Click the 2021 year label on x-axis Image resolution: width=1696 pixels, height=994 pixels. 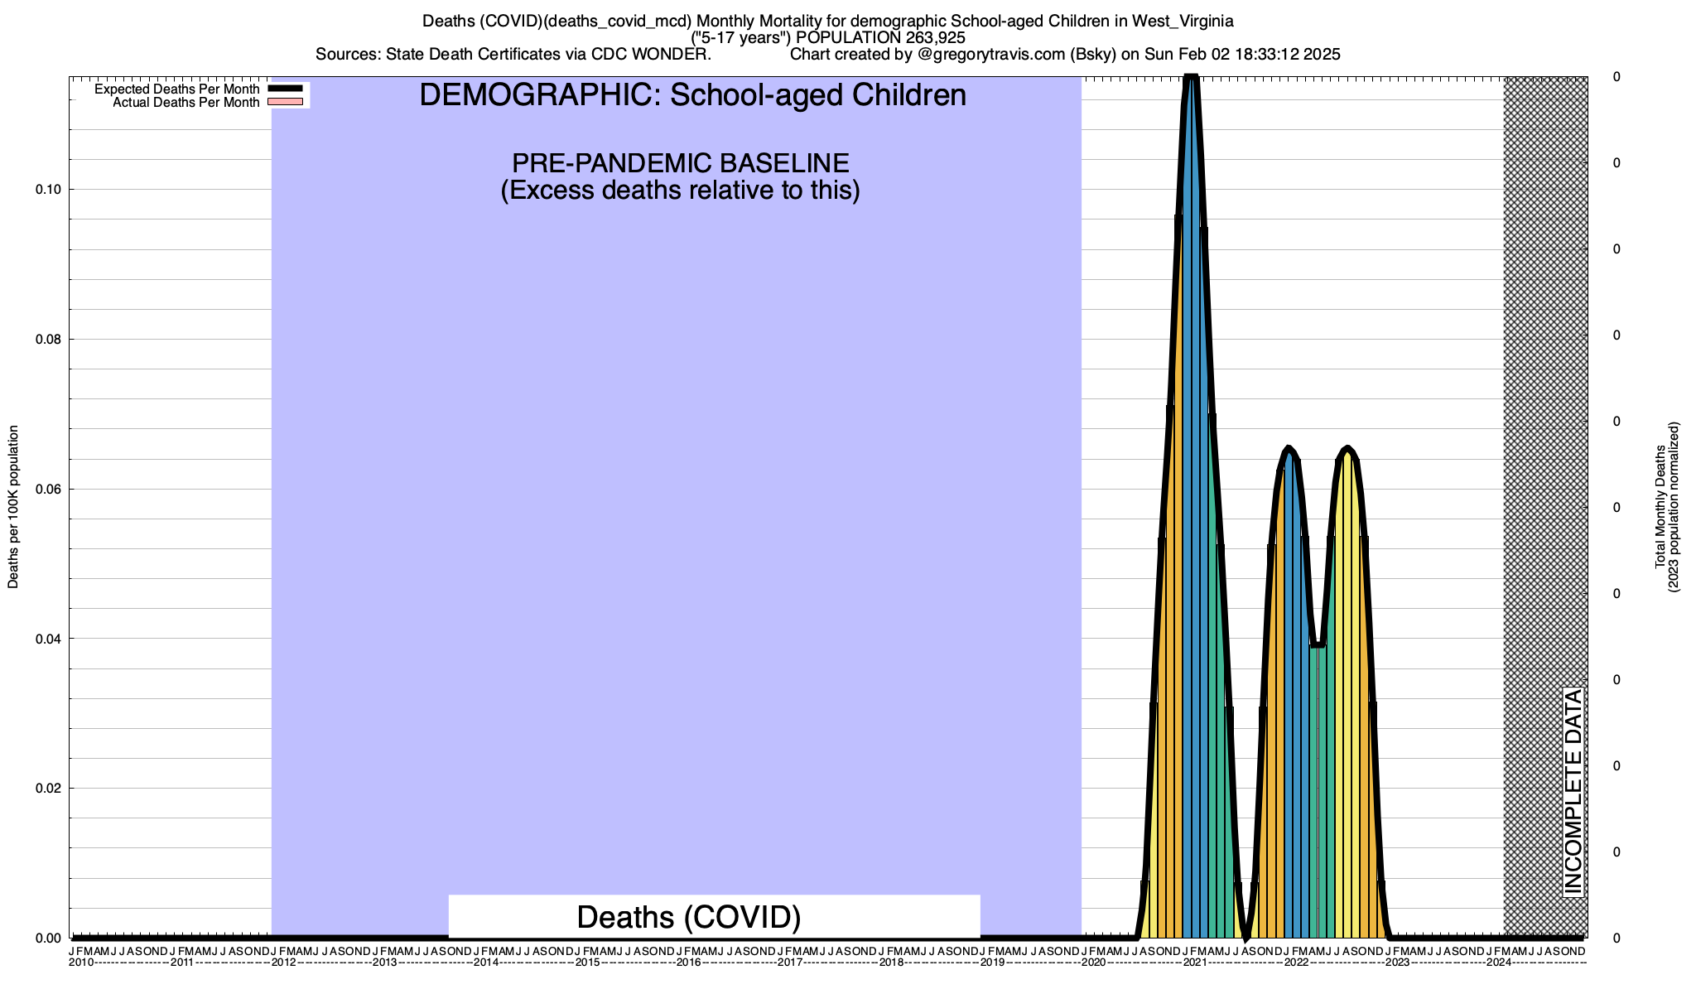pos(1194,963)
